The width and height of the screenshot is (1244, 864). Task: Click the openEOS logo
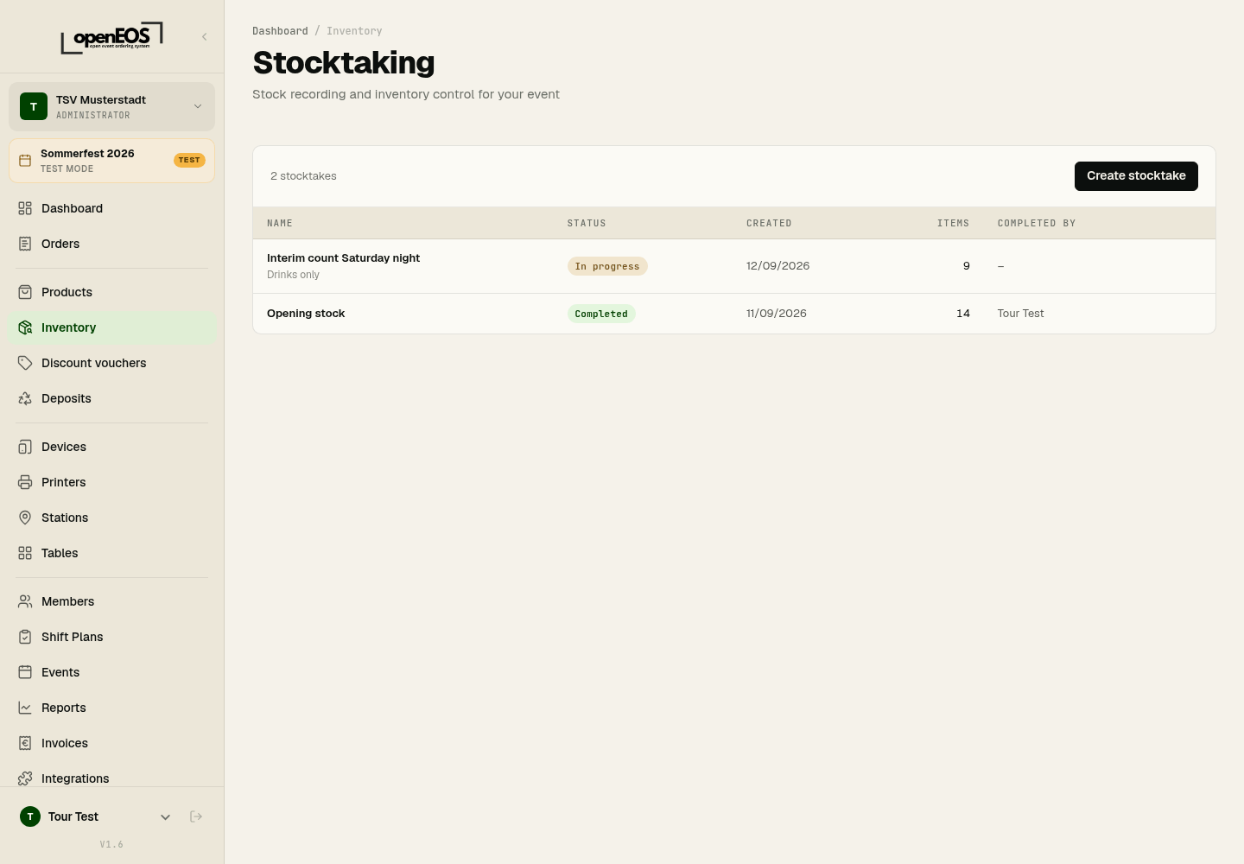[111, 37]
